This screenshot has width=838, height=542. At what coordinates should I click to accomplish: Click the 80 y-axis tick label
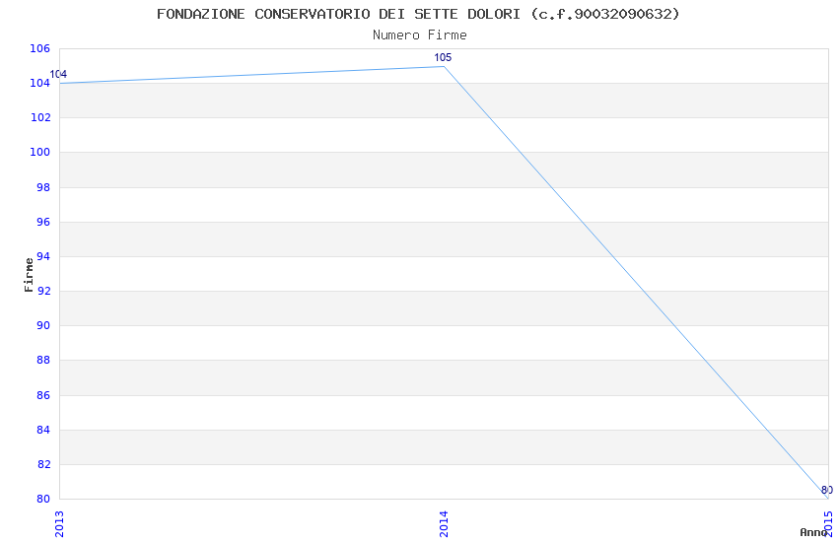coord(43,500)
